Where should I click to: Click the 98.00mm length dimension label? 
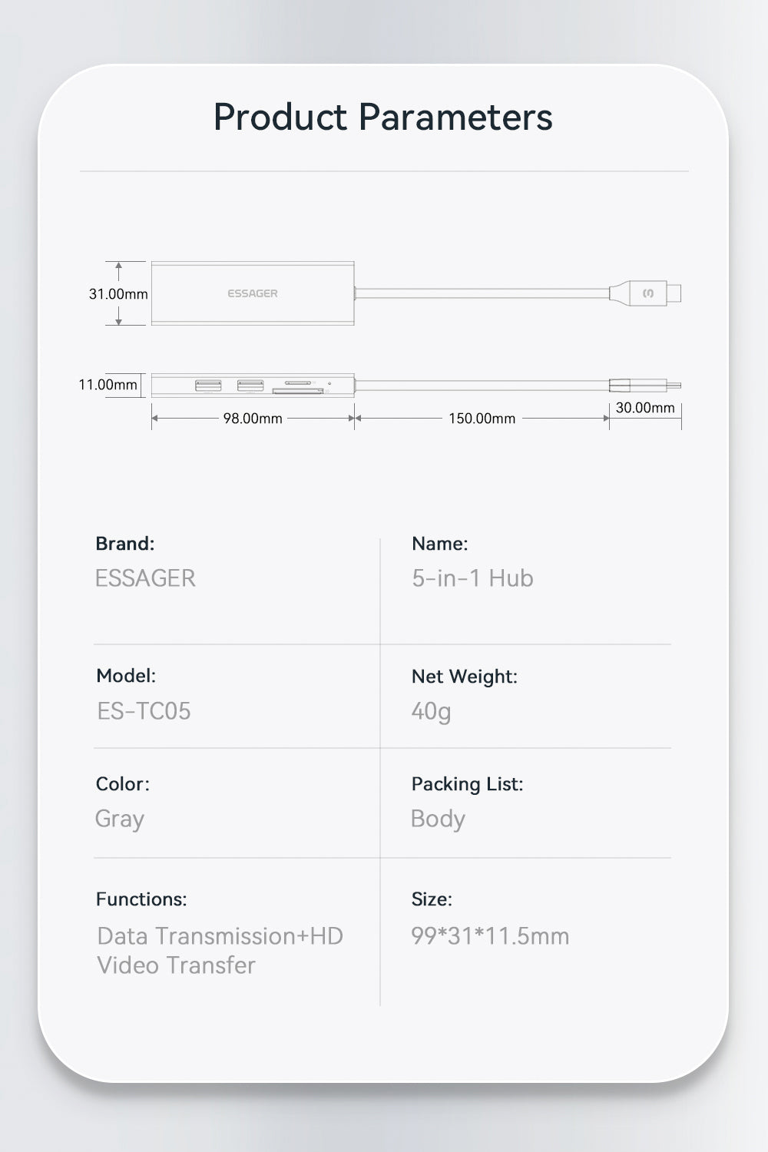(x=253, y=419)
